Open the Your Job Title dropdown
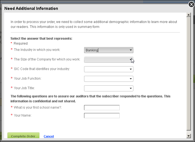The height and width of the screenshot is (142, 195). coord(108,88)
